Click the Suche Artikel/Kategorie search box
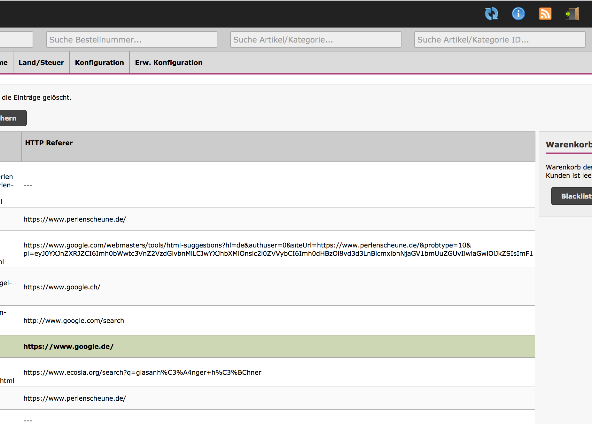Screen dimensions: 592x424 (315, 40)
